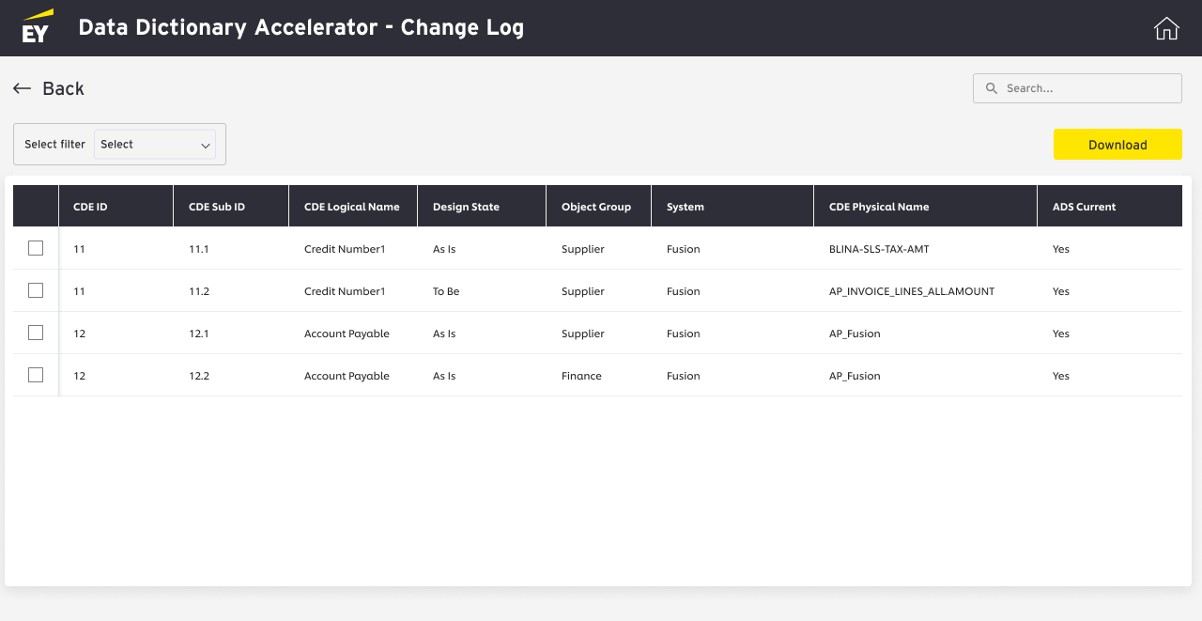Click the filter dropdown chevron arrow
The height and width of the screenshot is (621, 1202).
(x=206, y=146)
